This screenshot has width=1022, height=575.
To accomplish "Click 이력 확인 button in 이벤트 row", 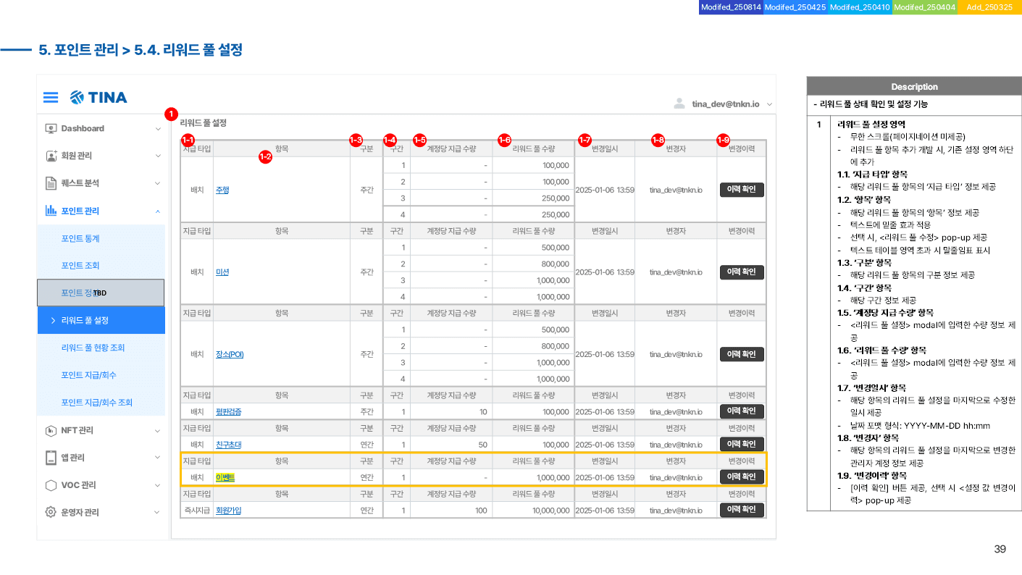I will coord(742,477).
